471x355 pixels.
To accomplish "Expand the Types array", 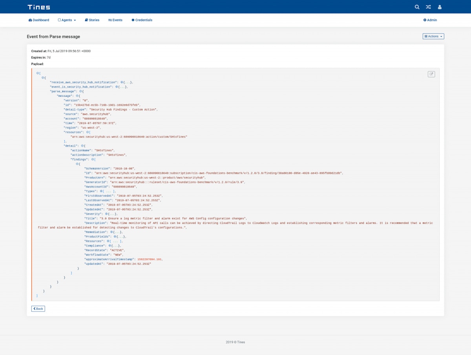I will (x=101, y=191).
